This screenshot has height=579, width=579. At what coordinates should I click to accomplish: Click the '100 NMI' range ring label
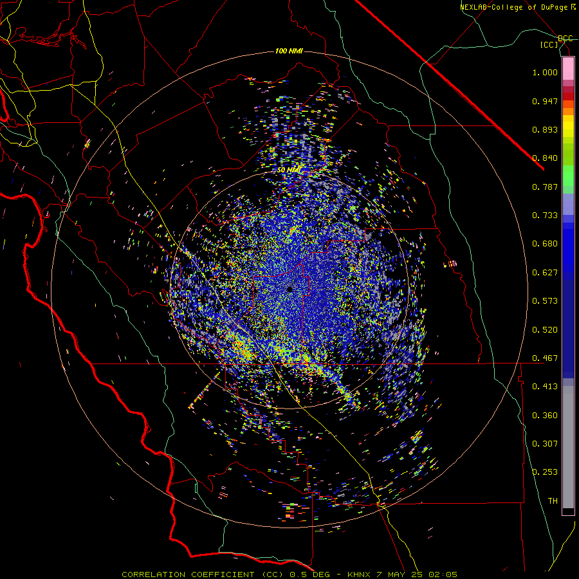coord(289,51)
